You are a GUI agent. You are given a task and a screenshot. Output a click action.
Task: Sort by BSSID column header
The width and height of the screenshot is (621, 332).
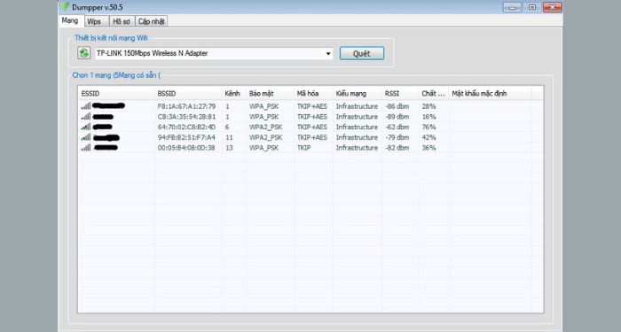[x=188, y=93]
